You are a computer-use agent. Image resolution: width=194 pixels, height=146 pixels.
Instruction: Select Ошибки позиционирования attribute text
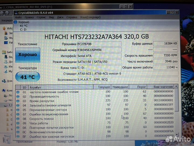[49, 114]
